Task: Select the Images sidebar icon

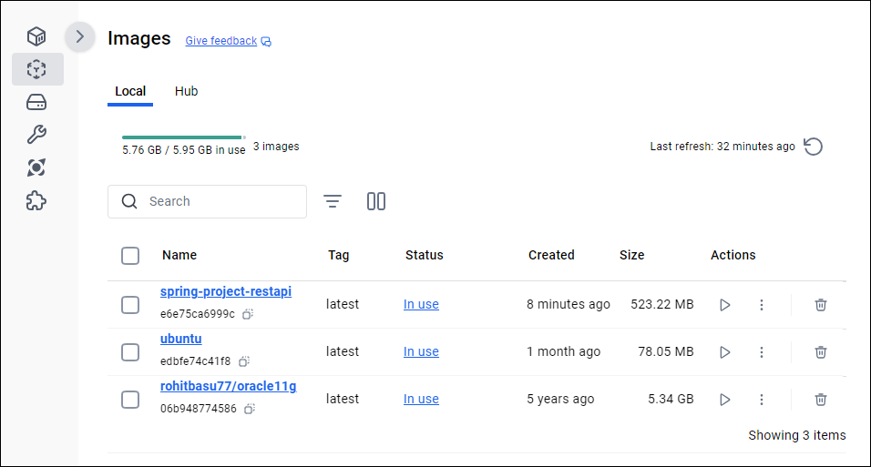Action: click(x=36, y=69)
